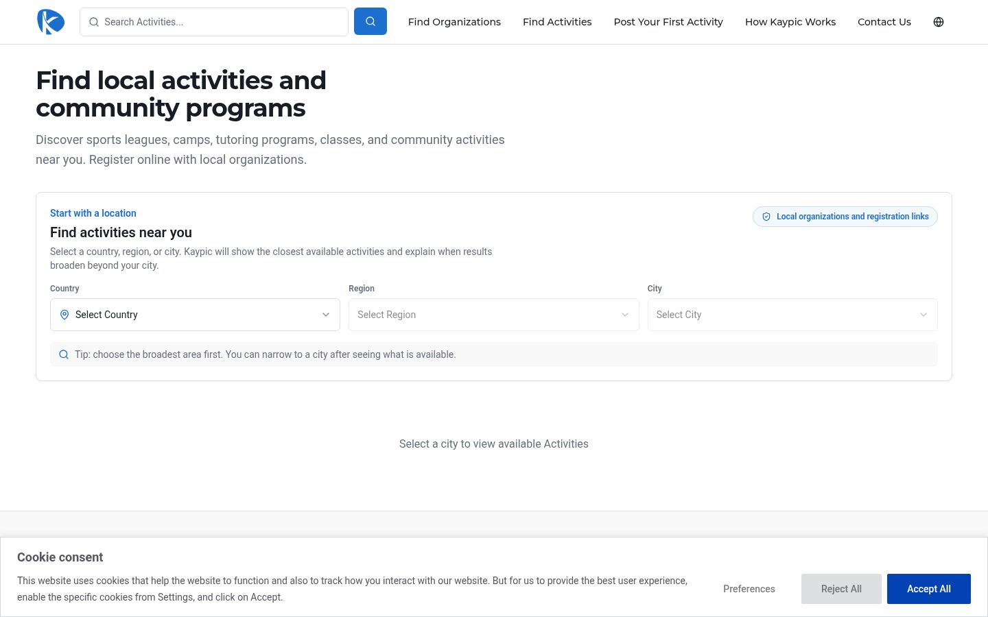Focus the Search Activities input field
This screenshot has width=988, height=617.
pos(214,22)
